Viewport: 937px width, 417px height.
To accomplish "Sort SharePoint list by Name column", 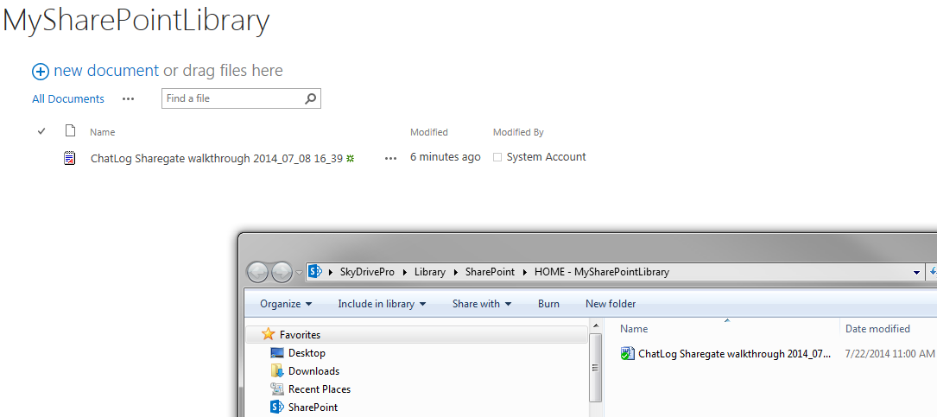I will pos(102,132).
